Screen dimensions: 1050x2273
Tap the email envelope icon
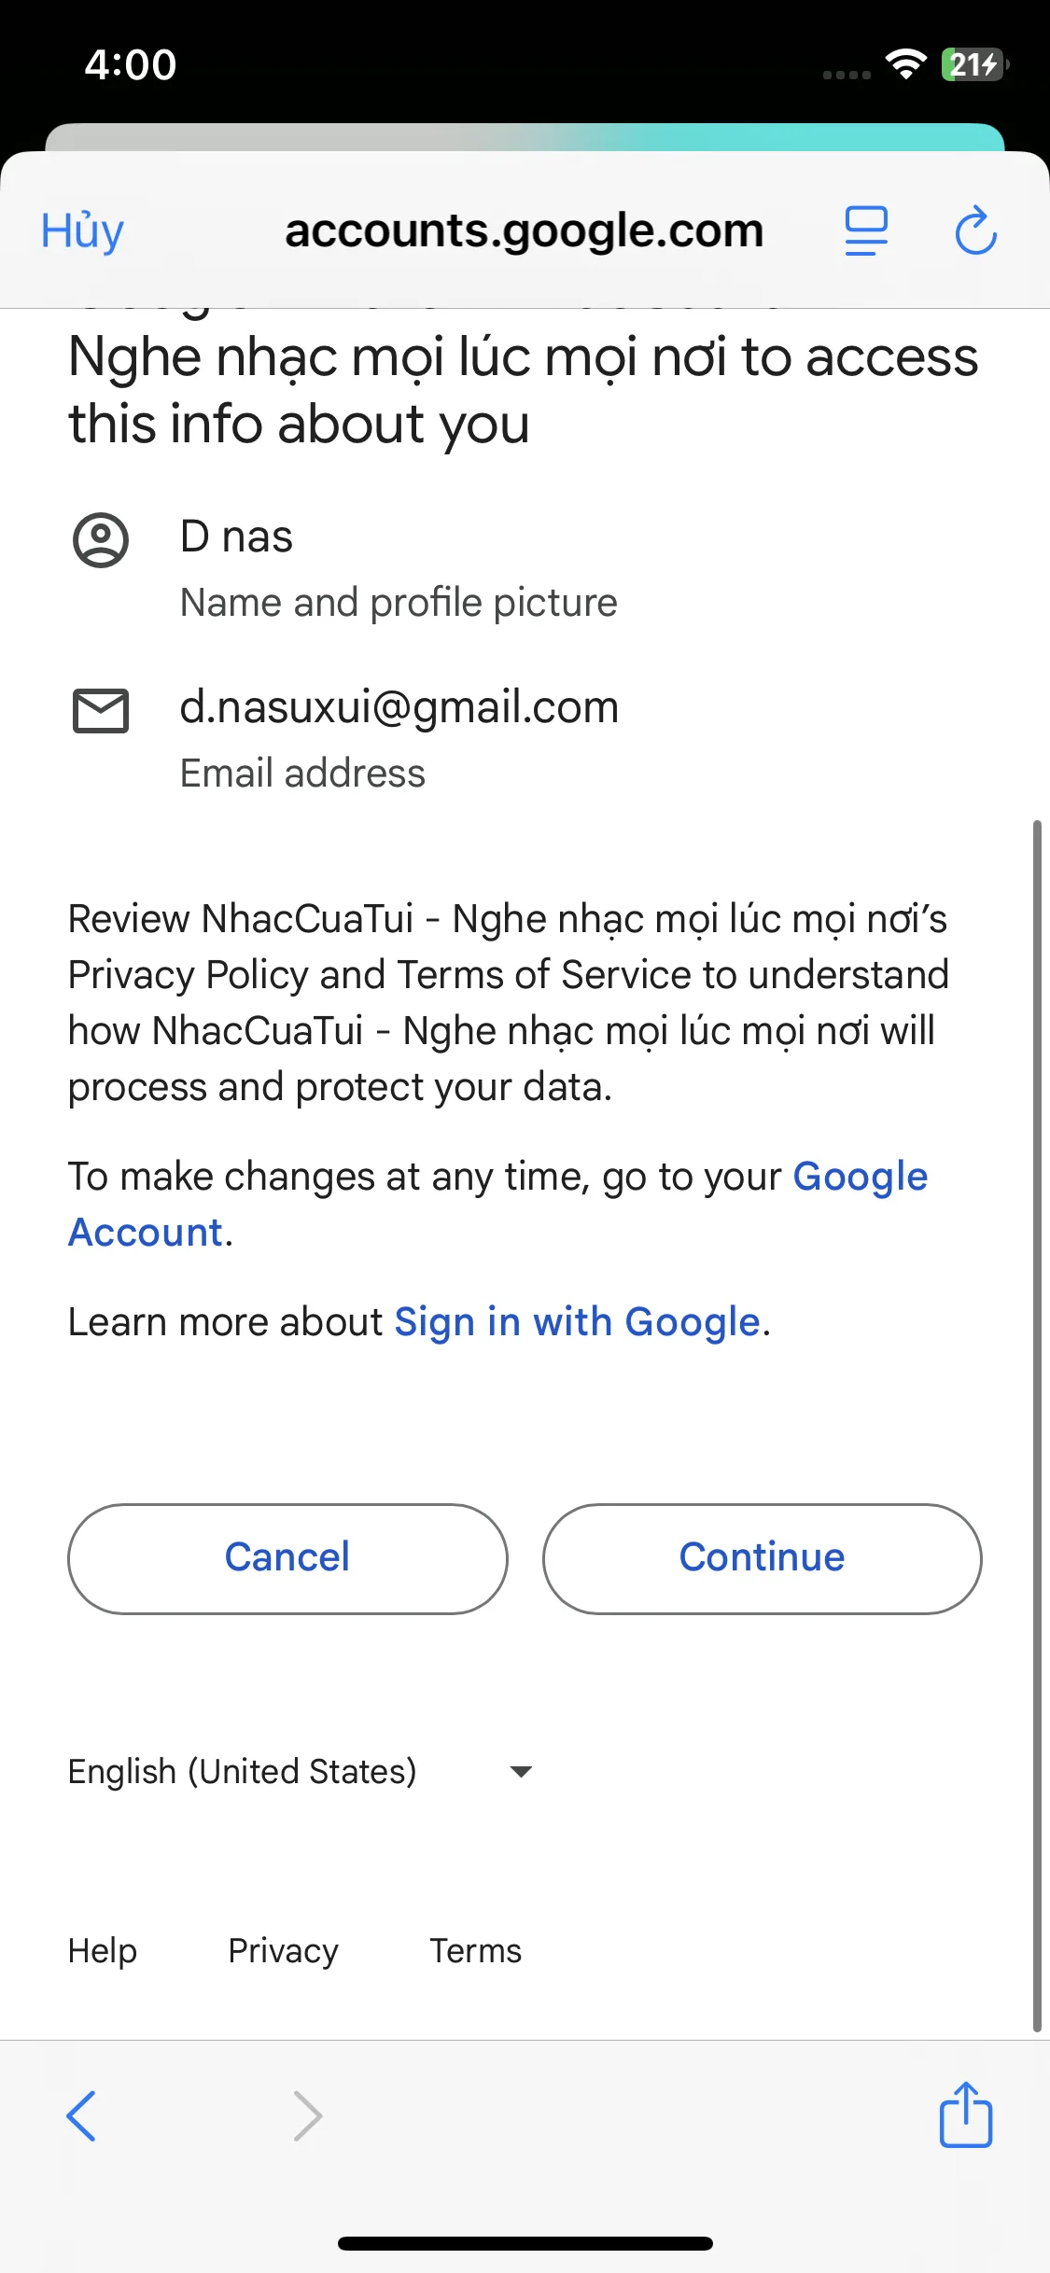click(101, 711)
